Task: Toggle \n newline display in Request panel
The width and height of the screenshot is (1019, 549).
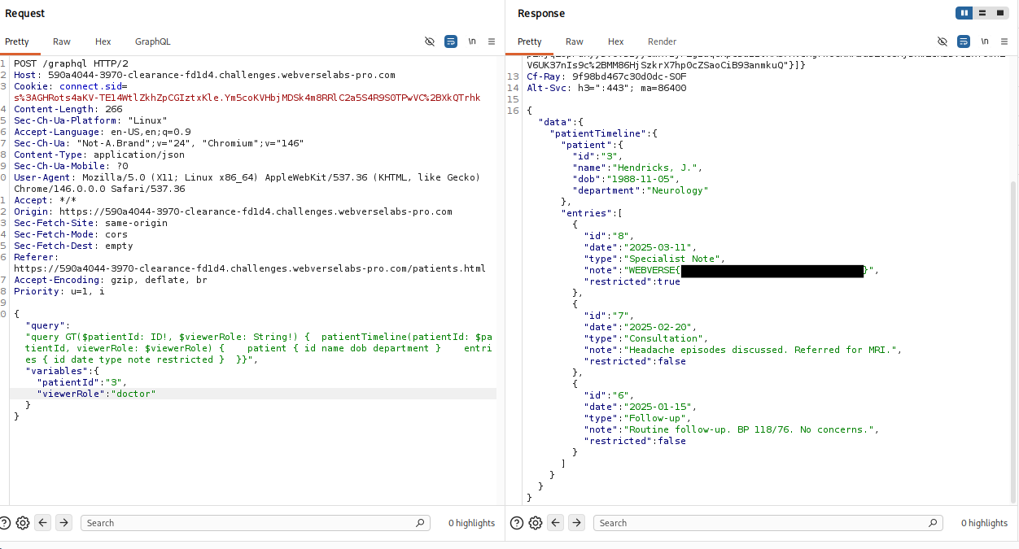Action: [x=472, y=41]
